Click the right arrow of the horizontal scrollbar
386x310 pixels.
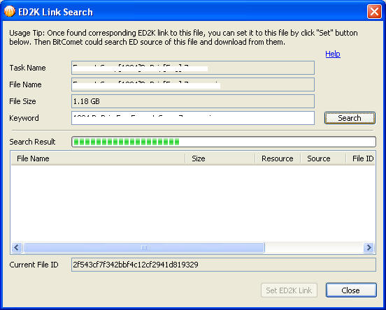(369, 247)
